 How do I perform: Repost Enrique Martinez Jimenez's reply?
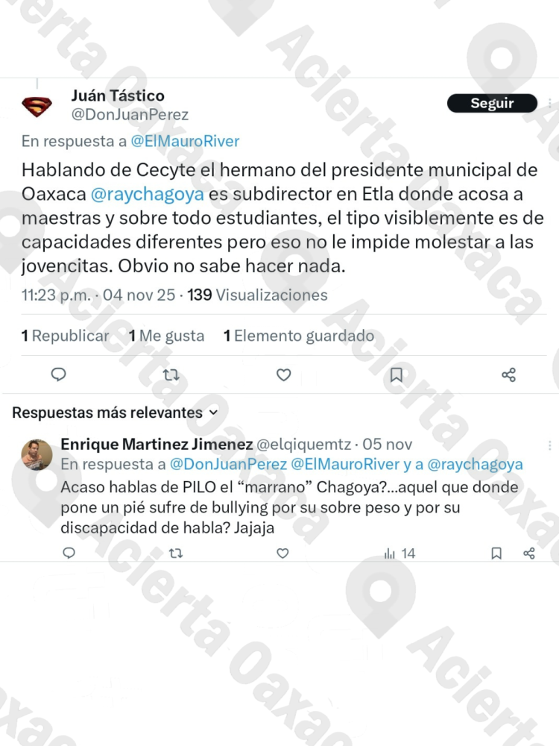click(176, 553)
